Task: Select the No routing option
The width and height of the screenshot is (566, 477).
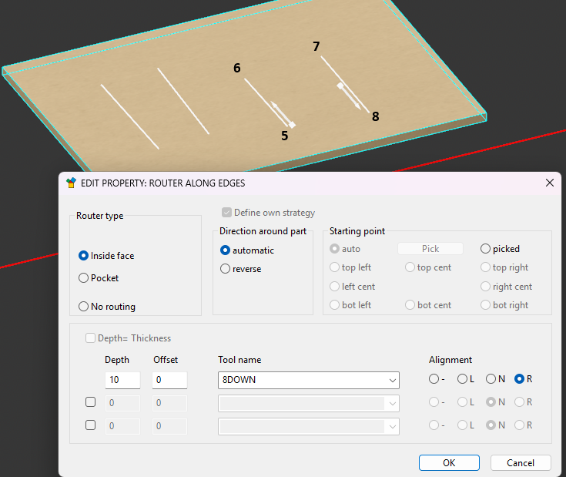Action: (84, 307)
